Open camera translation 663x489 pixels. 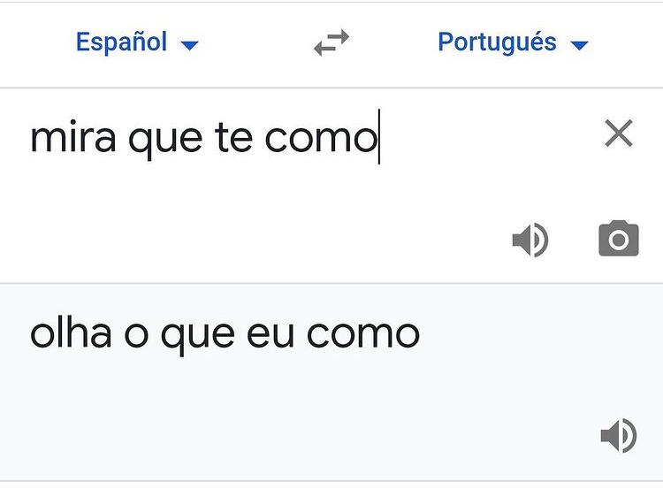pyautogui.click(x=619, y=238)
